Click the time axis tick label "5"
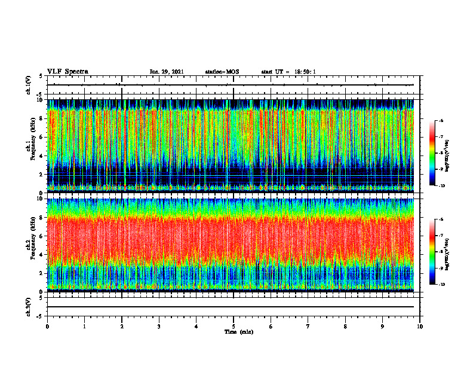This screenshot has height=366, width=473. pos(234,327)
